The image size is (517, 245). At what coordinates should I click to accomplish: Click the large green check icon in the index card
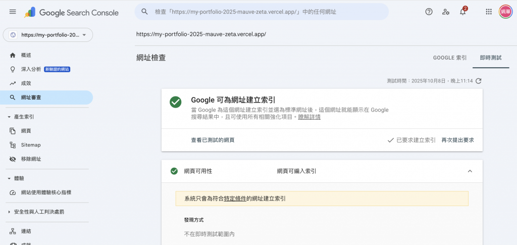[175, 102]
